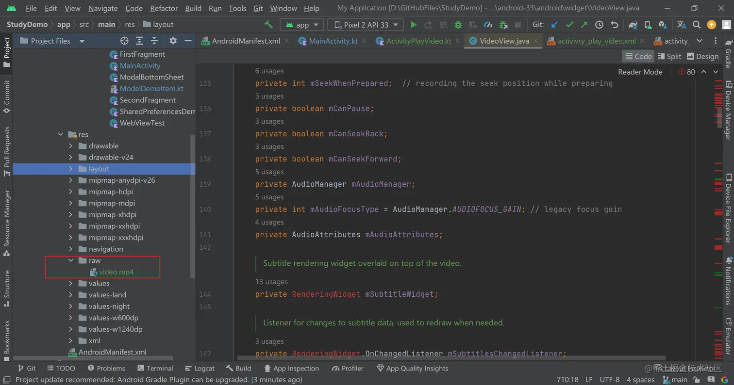Open the Pixel 2 API 33 device dropdown
This screenshot has height=385, width=734.
coord(366,25)
